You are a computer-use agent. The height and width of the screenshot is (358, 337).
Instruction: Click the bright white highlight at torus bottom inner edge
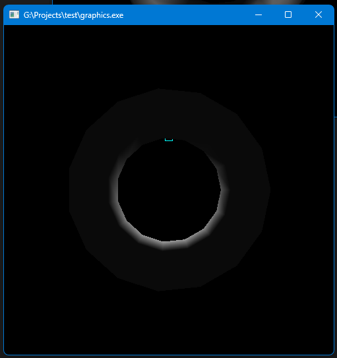[x=171, y=245]
